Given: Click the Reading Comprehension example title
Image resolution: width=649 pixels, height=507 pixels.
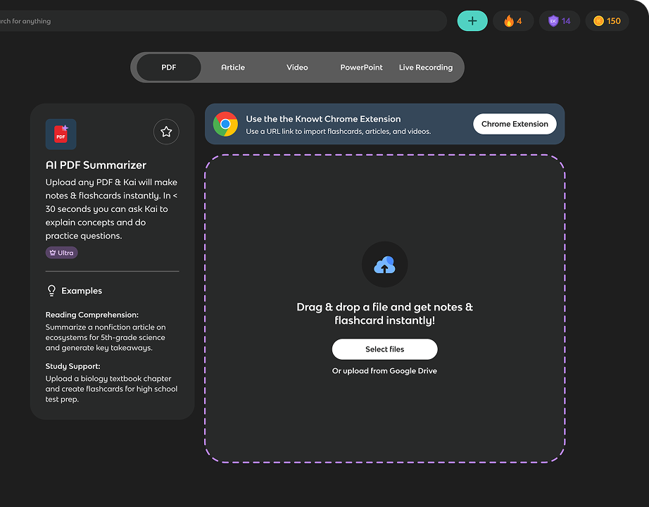Looking at the screenshot, I should [92, 315].
